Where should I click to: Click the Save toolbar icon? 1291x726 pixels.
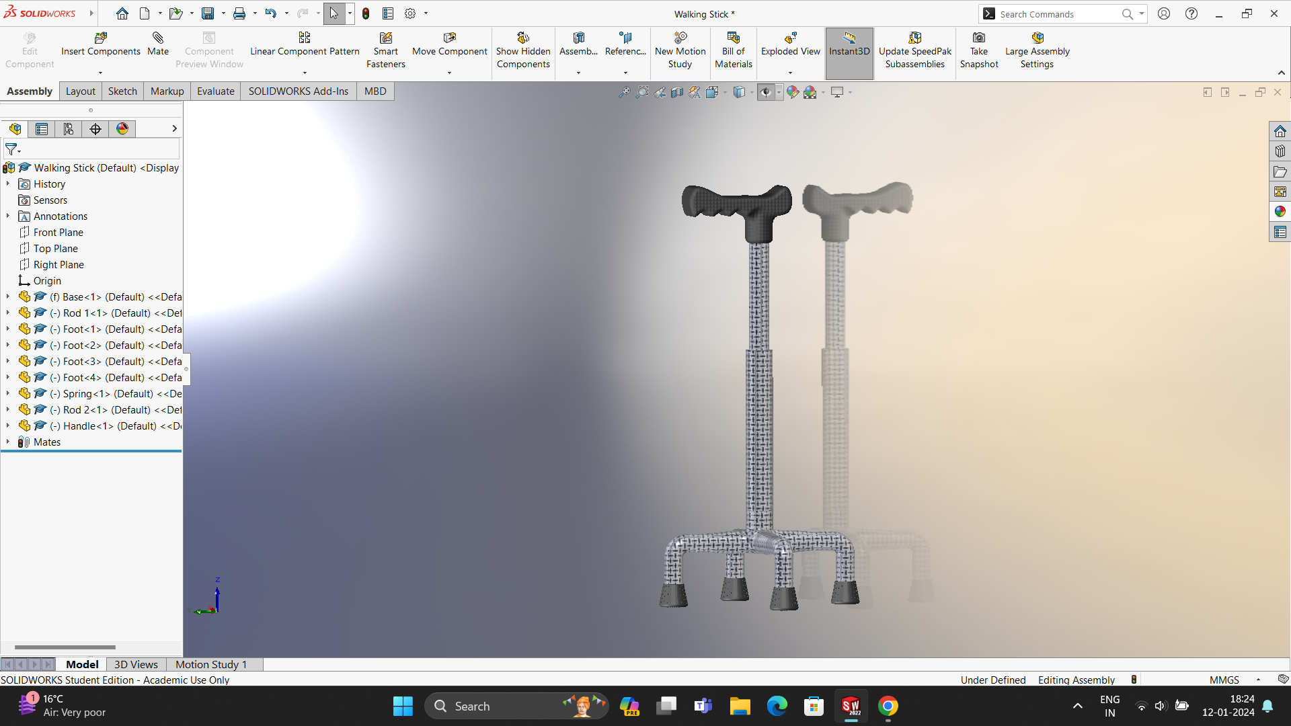point(208,13)
